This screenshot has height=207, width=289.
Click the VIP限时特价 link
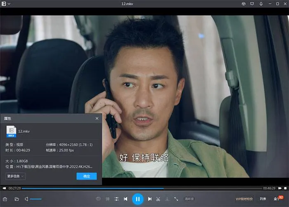tap(244, 199)
